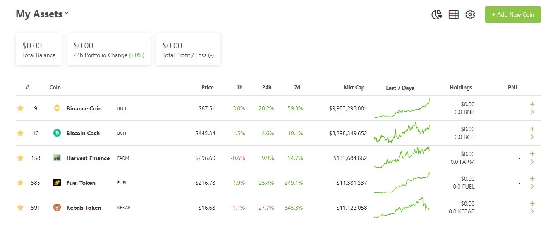Screen dimensions: 548x230
Task: Click the Binance Coin logo icon
Action: pyautogui.click(x=57, y=108)
